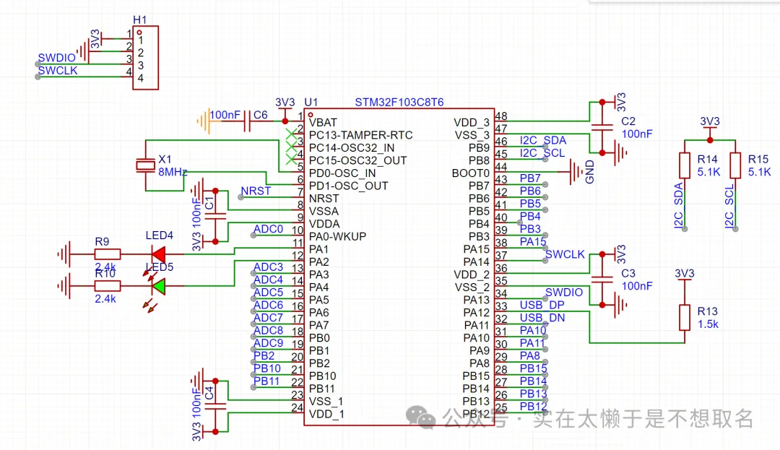Select the NRST net label
The height and width of the screenshot is (450, 780).
[256, 191]
